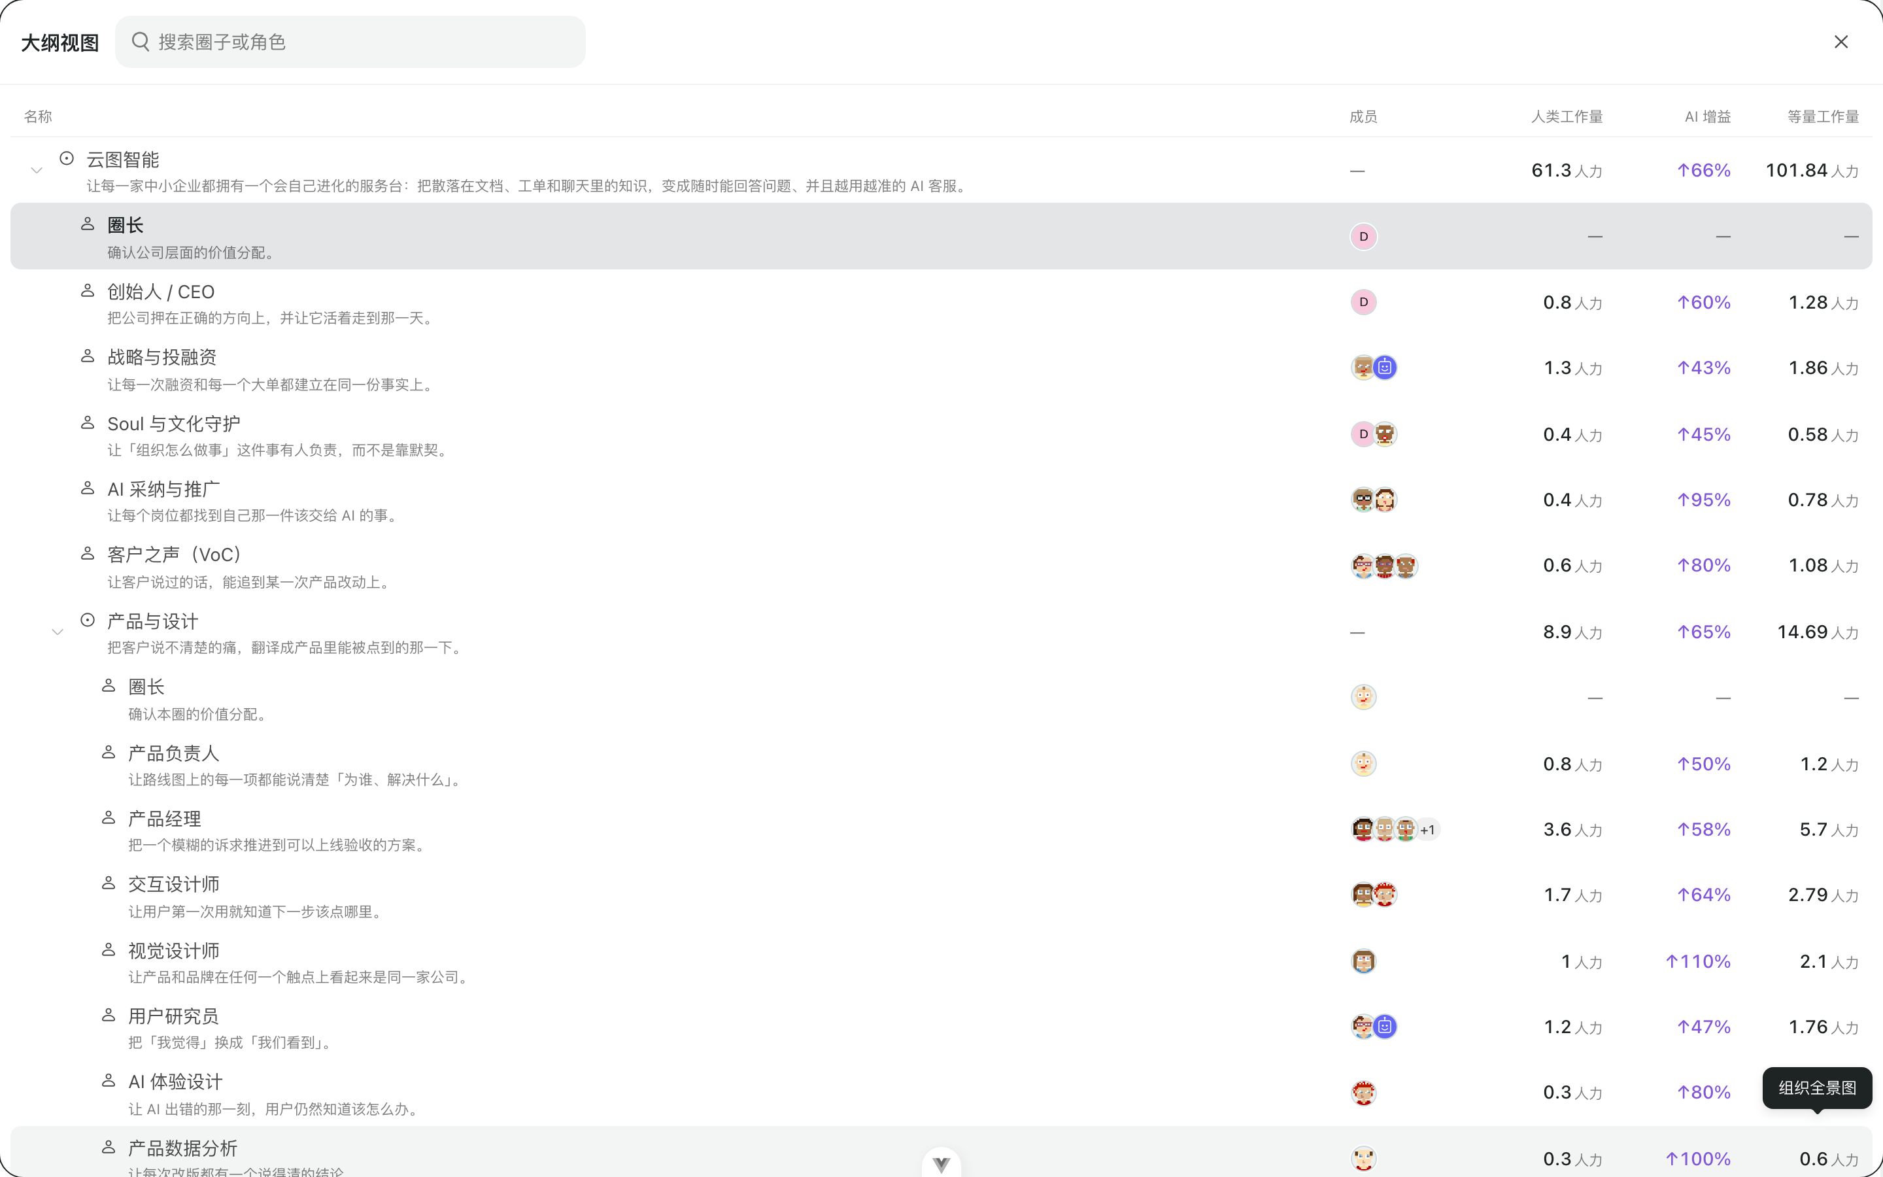Click the 人类工作量 column header
Screen dimensions: 1883x1177
(1567, 117)
